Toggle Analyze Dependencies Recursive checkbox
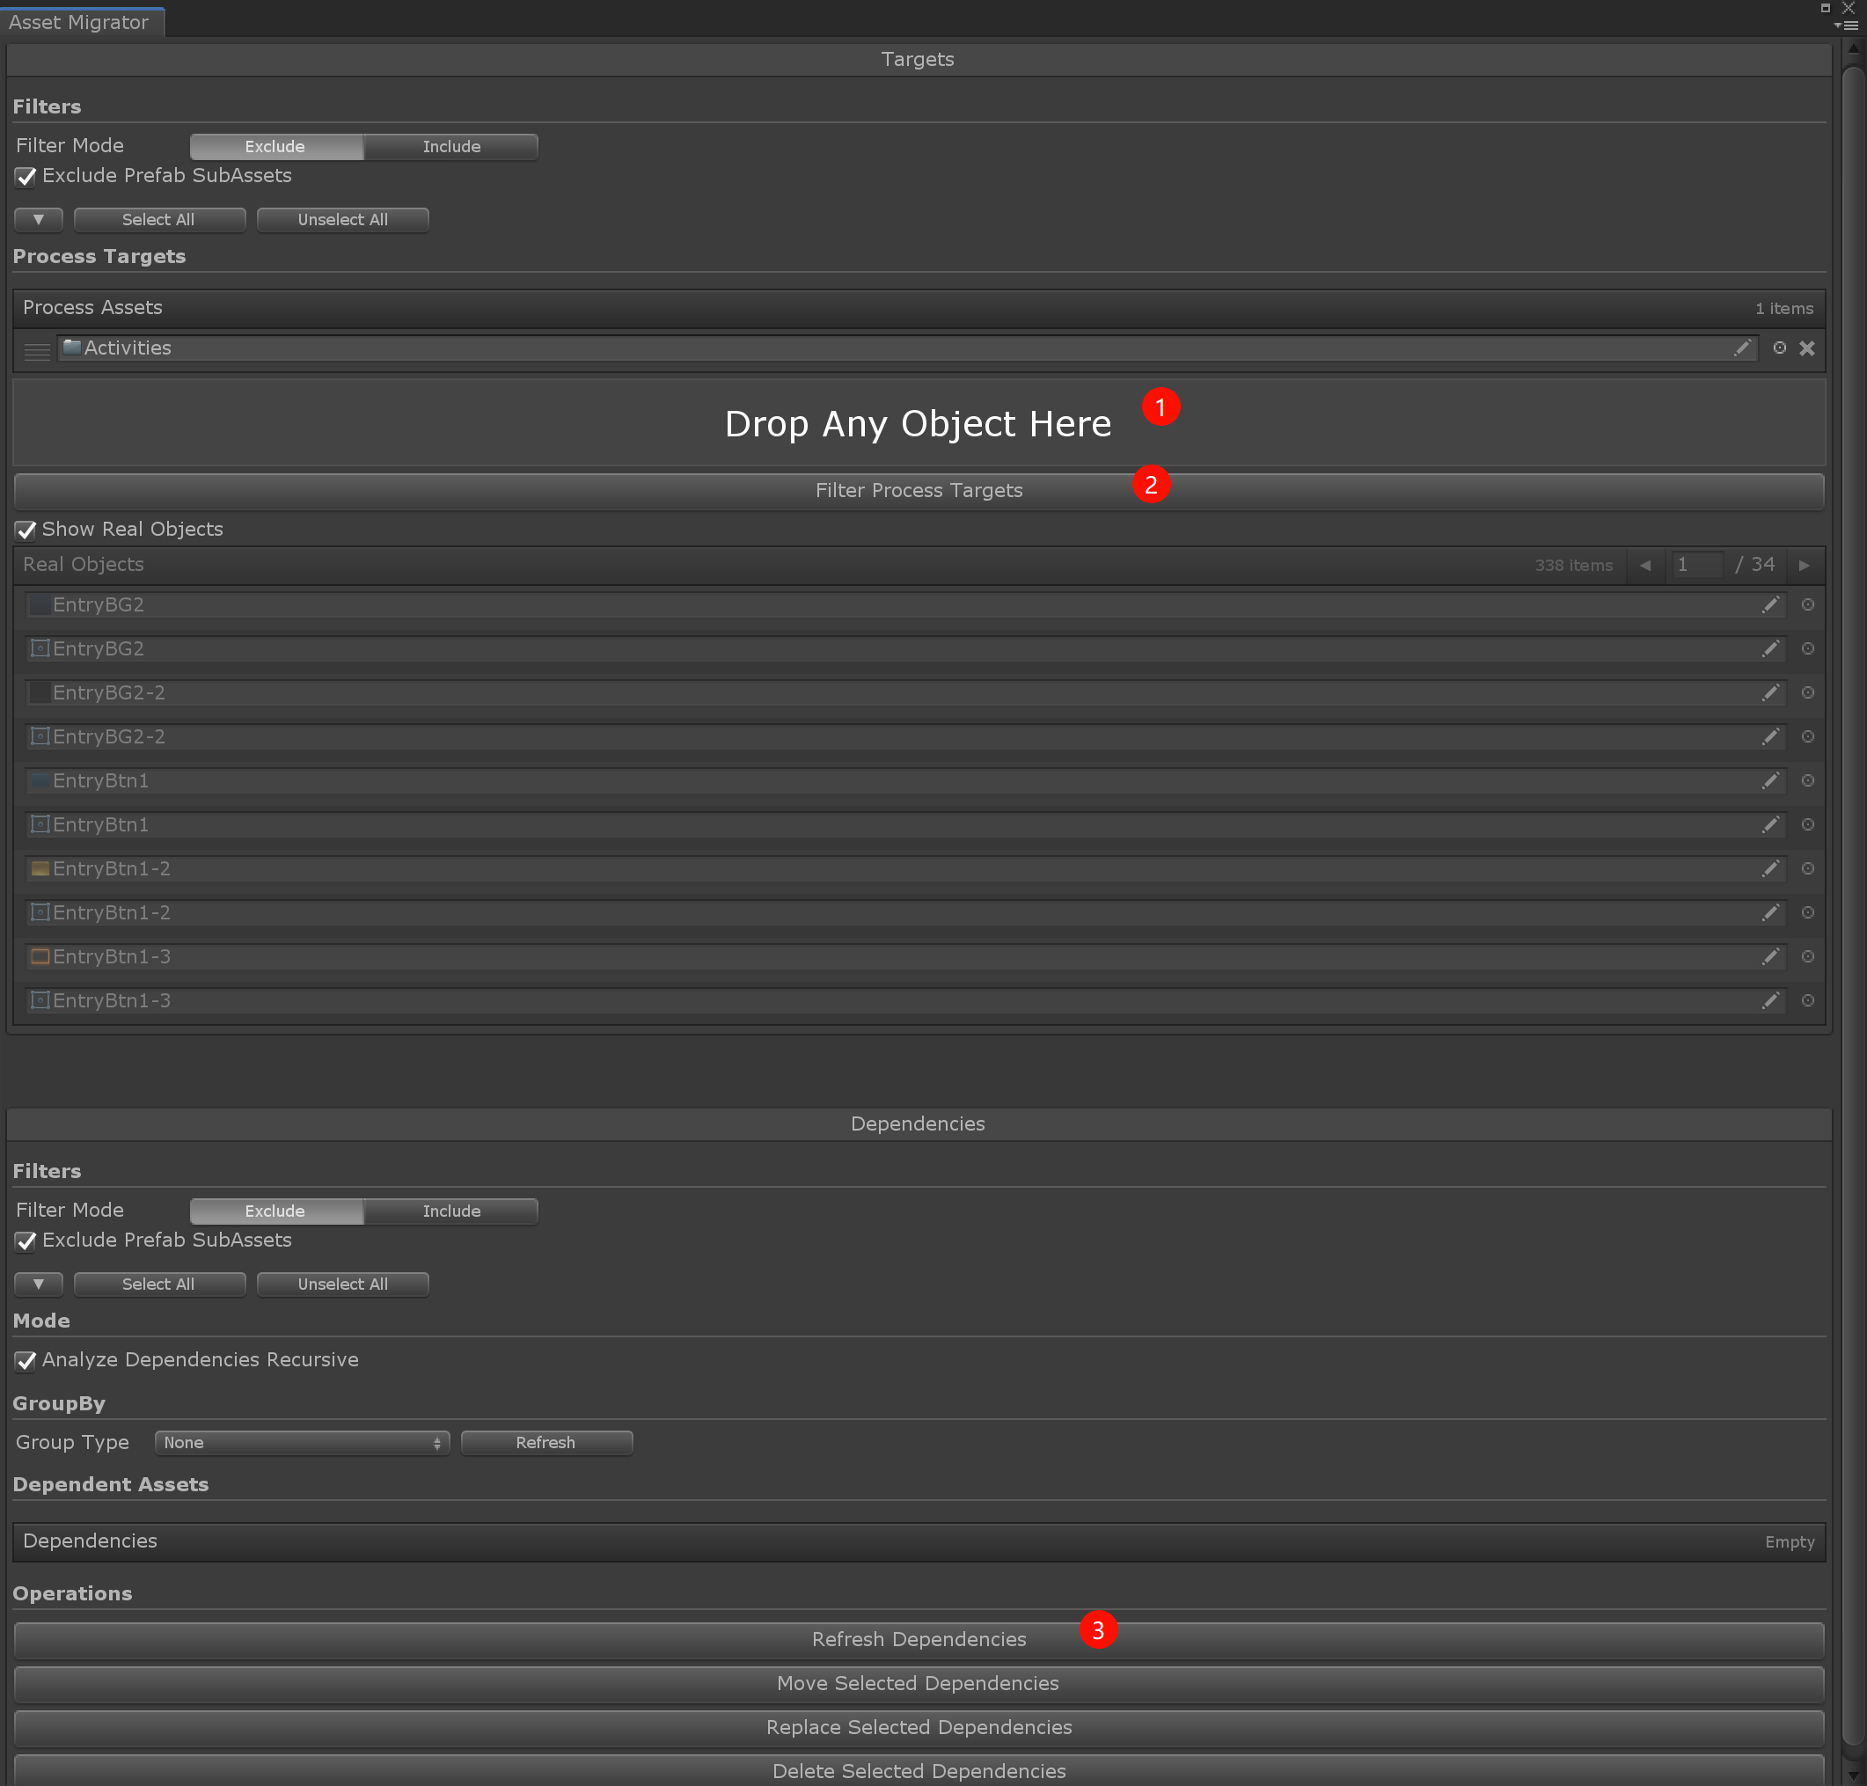1867x1786 pixels. (26, 1360)
